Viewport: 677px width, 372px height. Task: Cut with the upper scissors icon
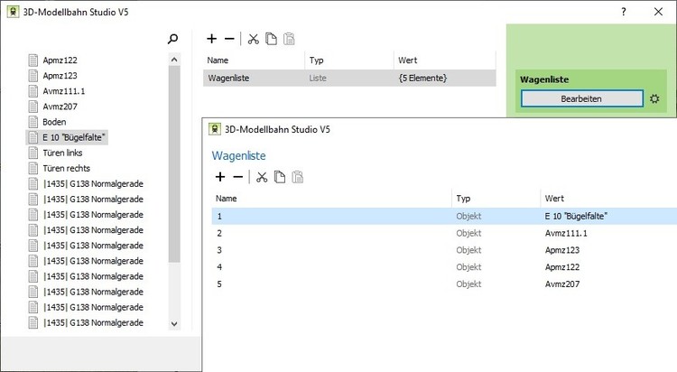pos(253,39)
